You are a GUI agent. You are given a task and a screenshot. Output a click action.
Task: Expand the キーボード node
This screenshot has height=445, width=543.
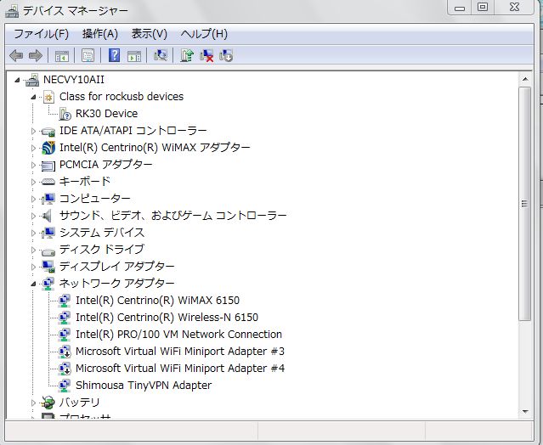33,182
